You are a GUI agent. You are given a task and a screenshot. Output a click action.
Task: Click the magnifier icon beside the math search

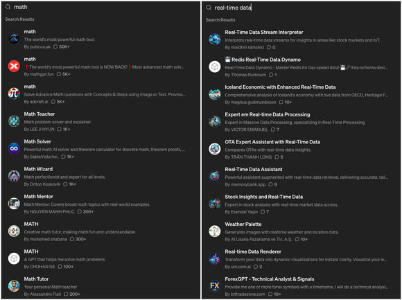[8, 7]
